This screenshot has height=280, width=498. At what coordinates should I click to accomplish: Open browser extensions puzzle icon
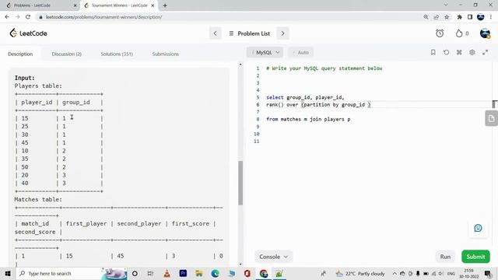click(459, 17)
